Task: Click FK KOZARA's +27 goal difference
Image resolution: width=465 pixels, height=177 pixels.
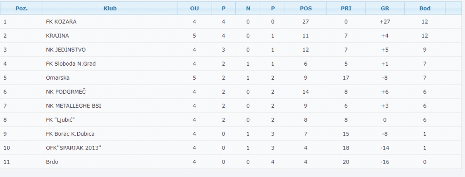Action: pos(385,22)
